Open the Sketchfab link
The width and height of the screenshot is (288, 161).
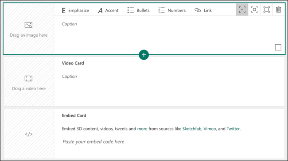pos(192,129)
